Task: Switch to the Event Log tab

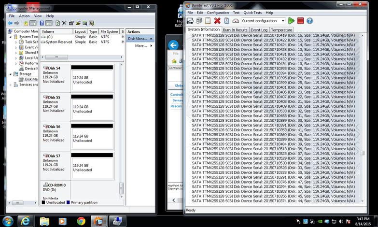Action: tap(259, 30)
